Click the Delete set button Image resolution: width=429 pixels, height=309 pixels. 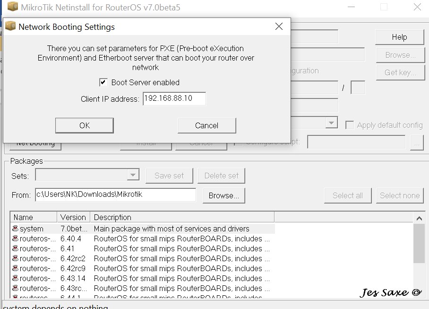click(x=221, y=176)
